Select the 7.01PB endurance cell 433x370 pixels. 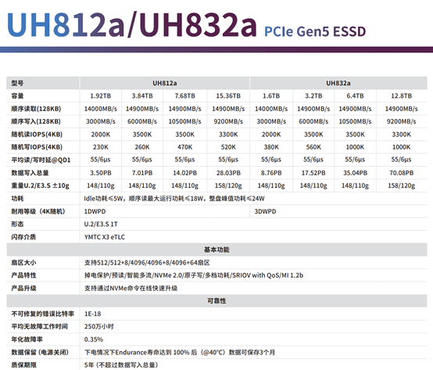[x=142, y=173]
